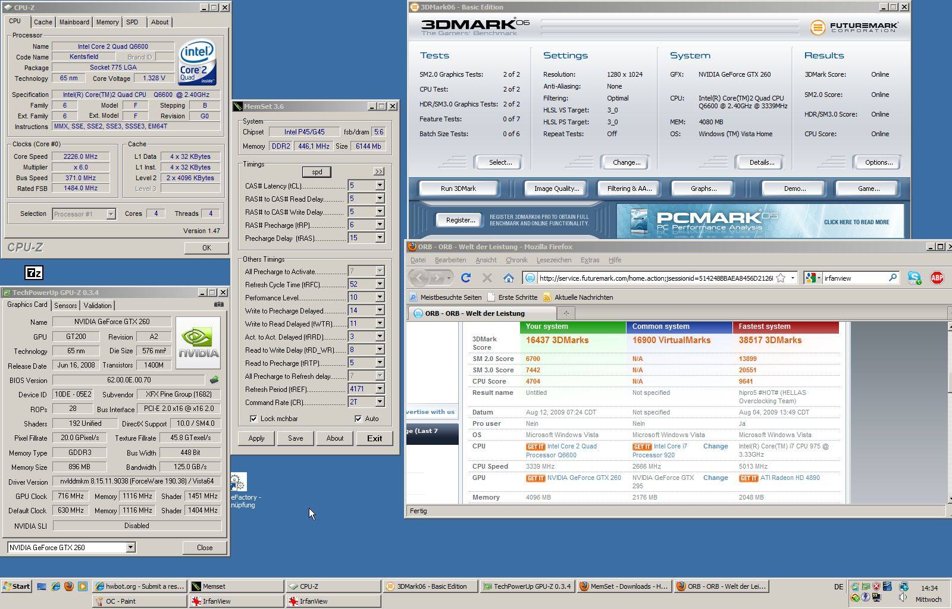The image size is (952, 609).
Task: Click the NVIDIA GeForce GTX 260 link in ORB page
Action: coord(584,478)
